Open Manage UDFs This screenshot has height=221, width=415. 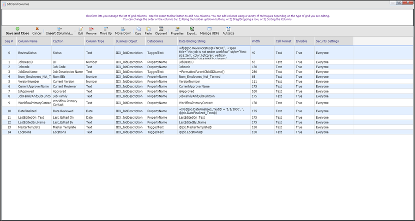click(x=210, y=29)
